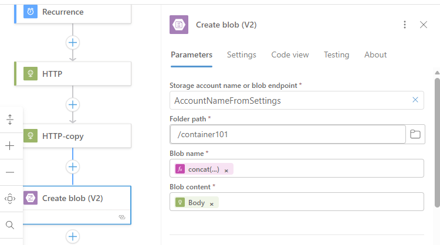Click the Folder path input field

[x=287, y=134]
